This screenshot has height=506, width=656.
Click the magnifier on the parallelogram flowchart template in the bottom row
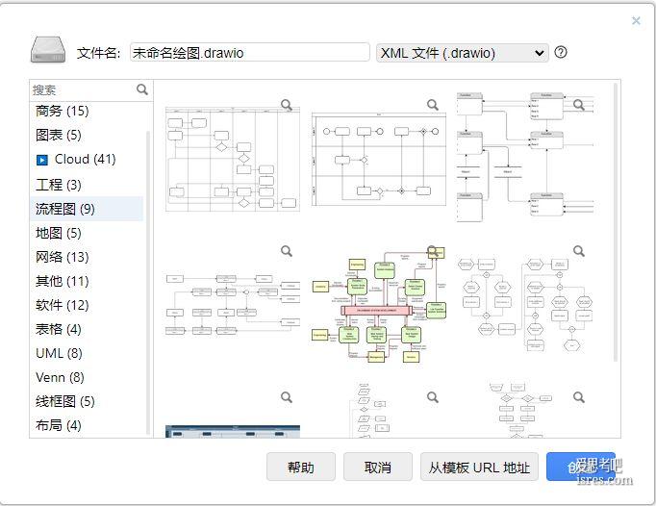(x=433, y=397)
